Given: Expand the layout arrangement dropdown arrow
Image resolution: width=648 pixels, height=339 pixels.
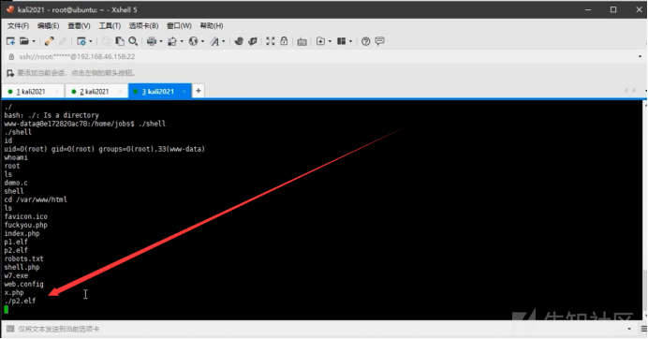Looking at the screenshot, I should [x=351, y=41].
